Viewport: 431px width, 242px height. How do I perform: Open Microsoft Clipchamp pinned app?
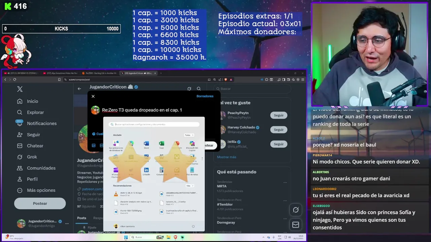click(x=116, y=173)
